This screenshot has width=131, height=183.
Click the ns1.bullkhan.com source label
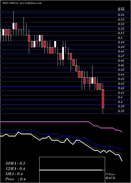click(x=31, y=3)
